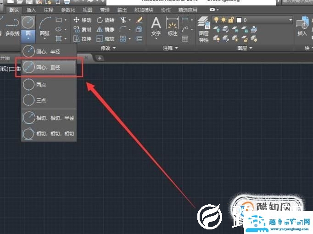Activate the 移动 move tool
This screenshot has width=313, height=234.
point(83,20)
